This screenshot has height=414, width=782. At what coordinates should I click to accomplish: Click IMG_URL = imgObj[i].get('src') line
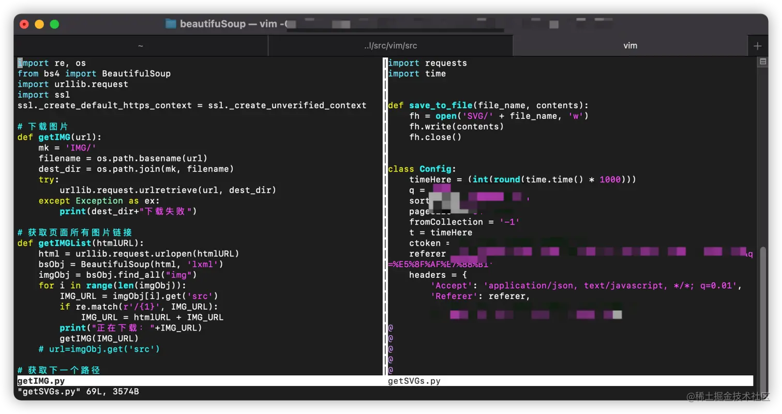139,295
